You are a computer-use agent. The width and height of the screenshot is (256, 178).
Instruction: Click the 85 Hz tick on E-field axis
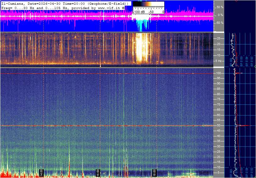(218, 89)
